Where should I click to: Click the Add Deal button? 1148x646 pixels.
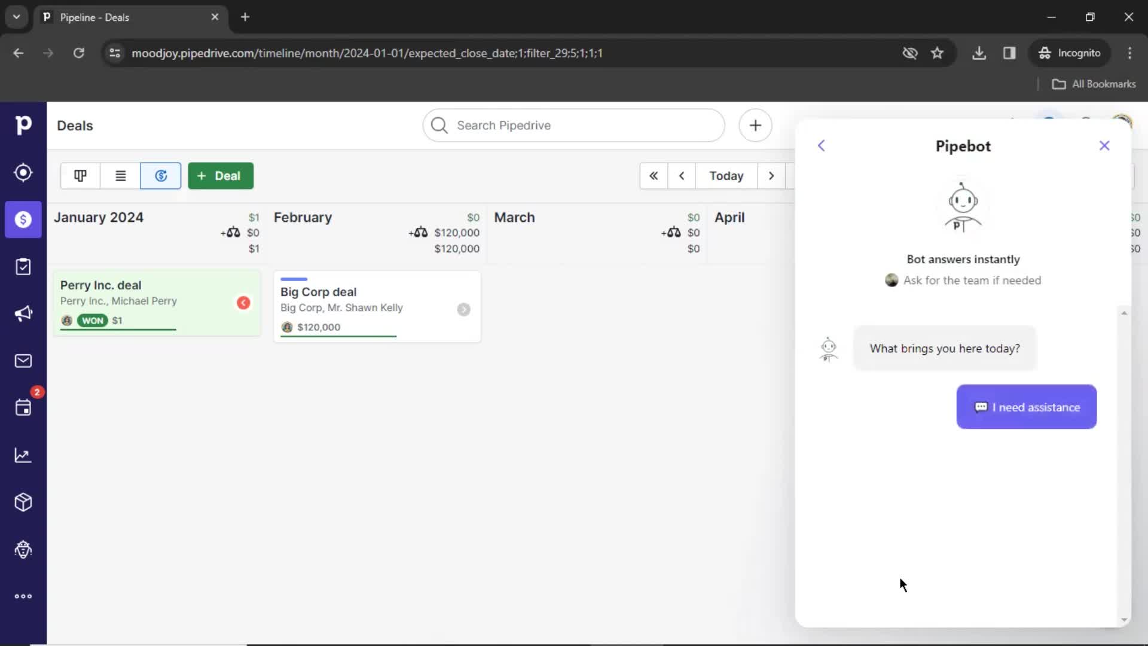point(220,175)
